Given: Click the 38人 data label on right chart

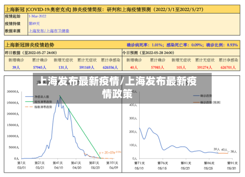Looking at the screenshot, I should (x=234, y=152).
